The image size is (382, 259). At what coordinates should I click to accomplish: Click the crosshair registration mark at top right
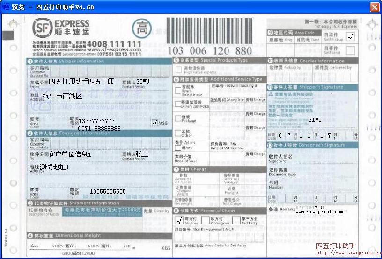(x=372, y=25)
